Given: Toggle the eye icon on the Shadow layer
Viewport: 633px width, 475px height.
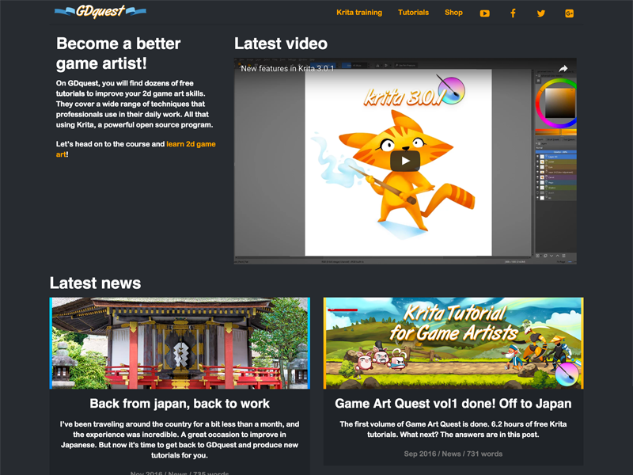Looking at the screenshot, I should (x=536, y=188).
